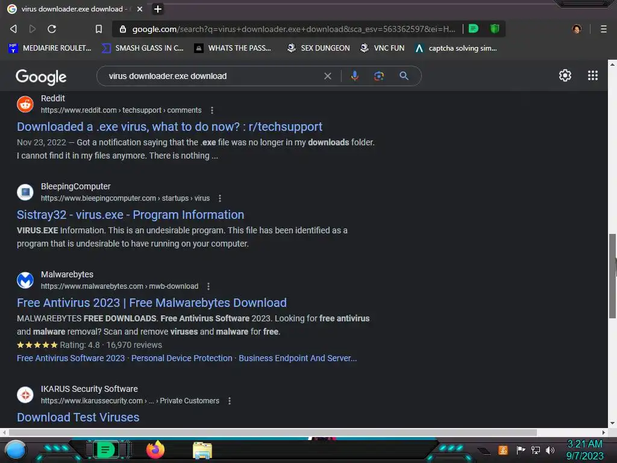Screen dimensions: 617x463
Task: Open a new tab with the plus button
Action: 158,9
